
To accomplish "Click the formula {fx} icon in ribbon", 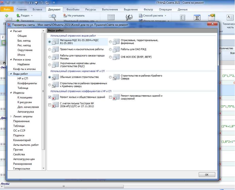I will [x=129, y=17].
